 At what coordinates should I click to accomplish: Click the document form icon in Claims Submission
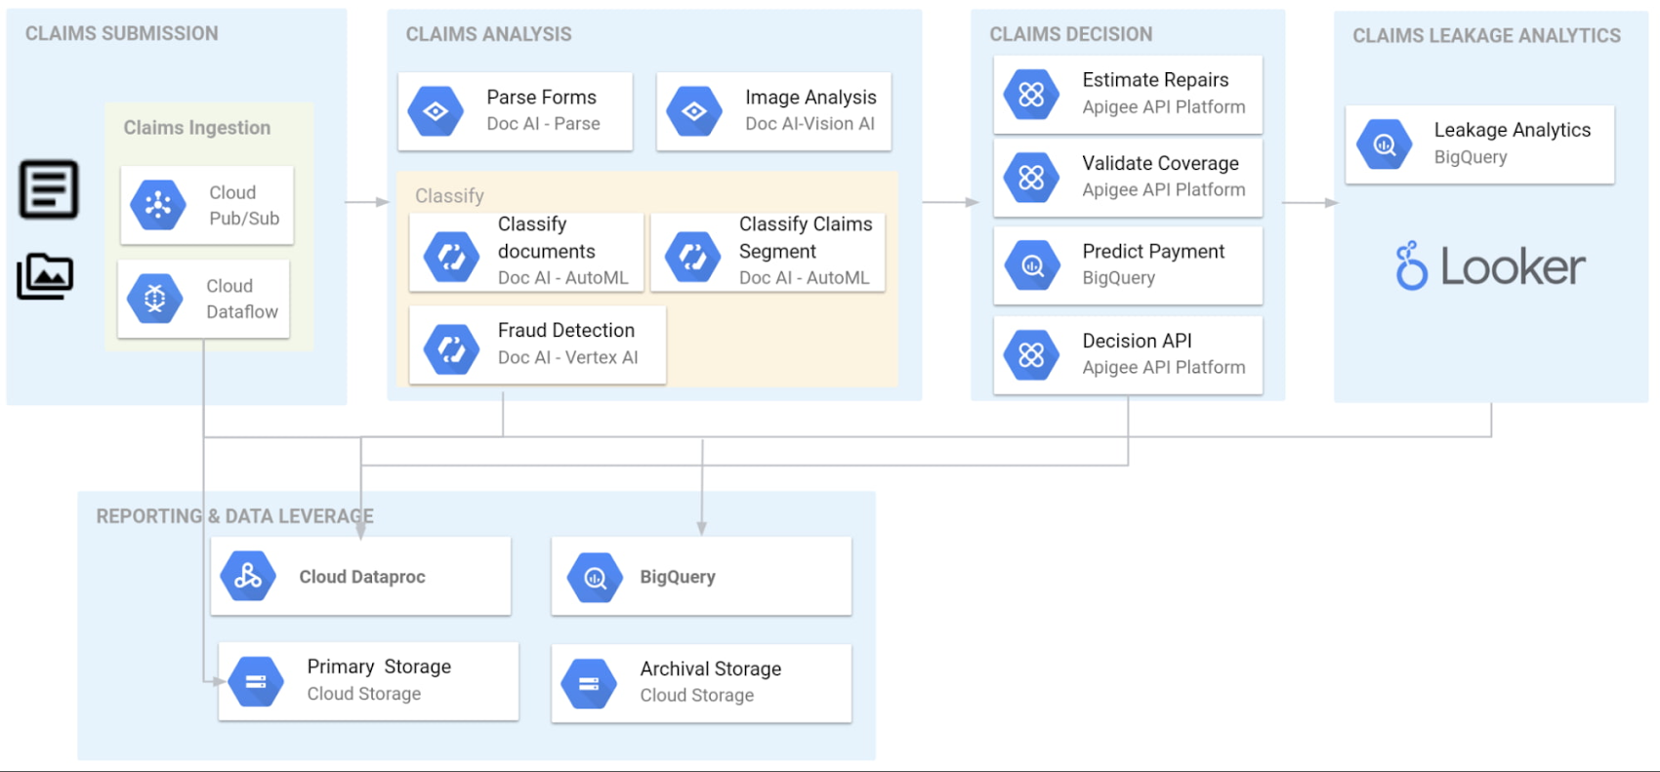click(49, 189)
